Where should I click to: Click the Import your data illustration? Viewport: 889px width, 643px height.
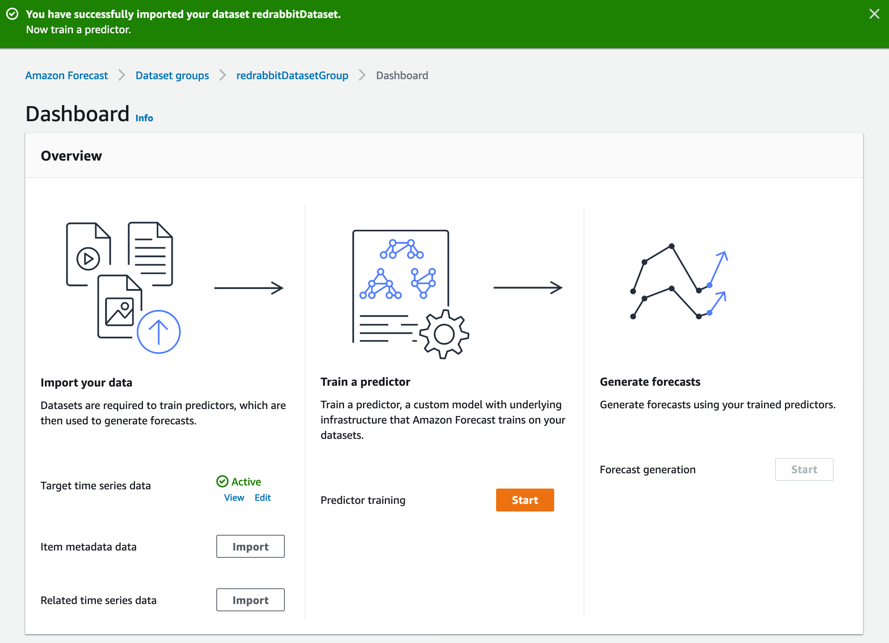point(123,288)
